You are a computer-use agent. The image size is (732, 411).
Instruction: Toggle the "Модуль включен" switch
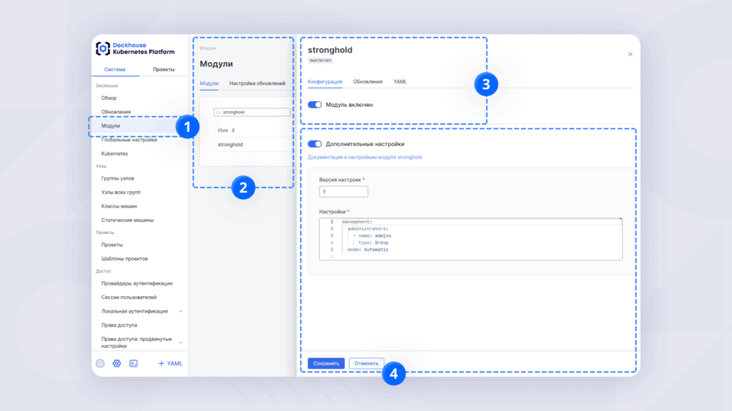(x=315, y=105)
